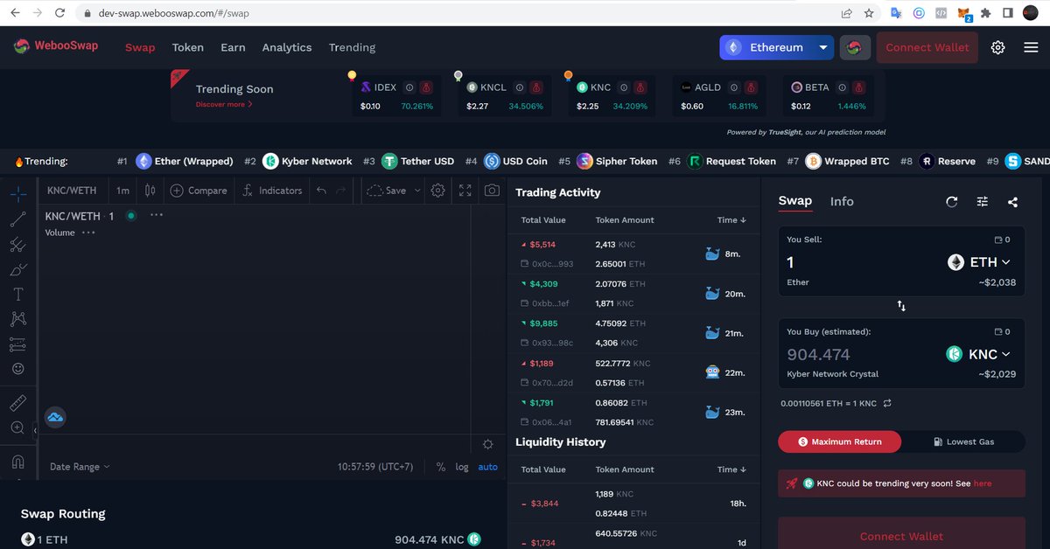The width and height of the screenshot is (1050, 549).
Task: Open the Compare symbols button
Action: pos(199,191)
